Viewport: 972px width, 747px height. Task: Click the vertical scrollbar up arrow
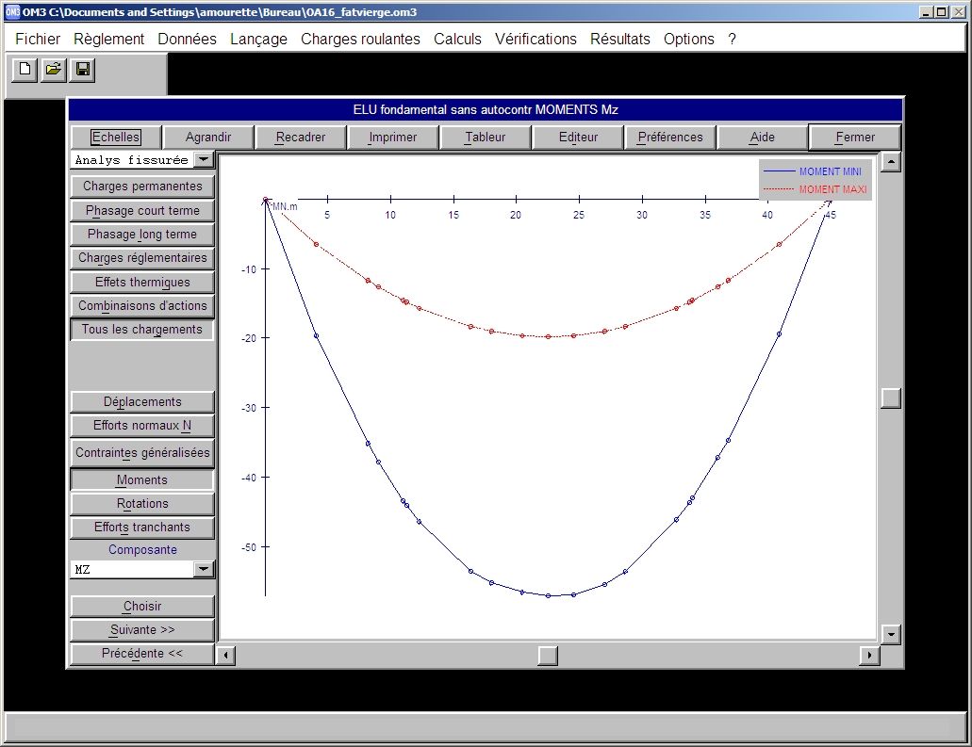(891, 162)
